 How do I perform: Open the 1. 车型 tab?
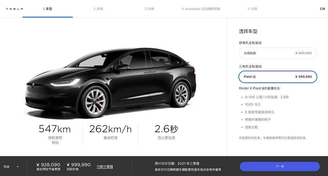pos(48,9)
